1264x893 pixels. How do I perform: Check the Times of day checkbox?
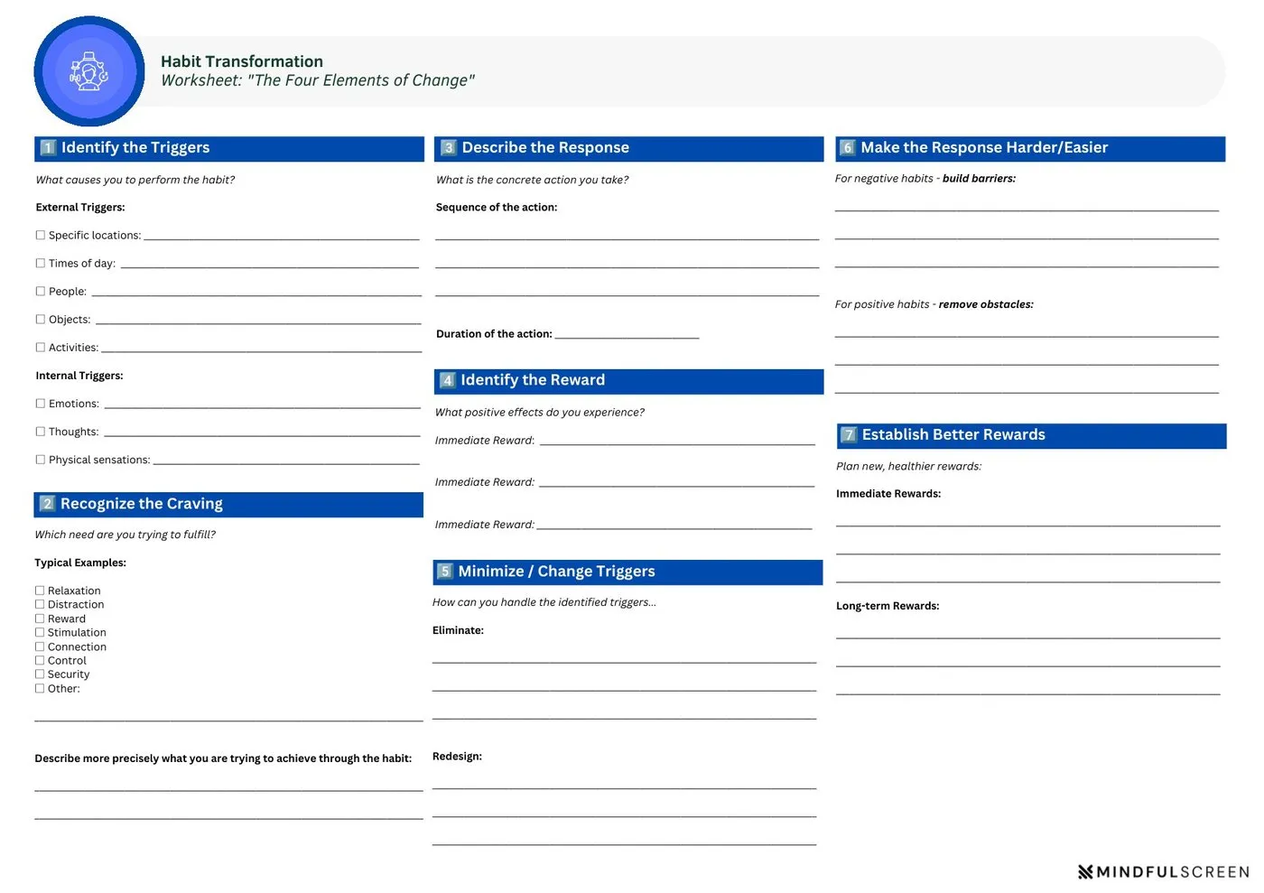coord(41,264)
